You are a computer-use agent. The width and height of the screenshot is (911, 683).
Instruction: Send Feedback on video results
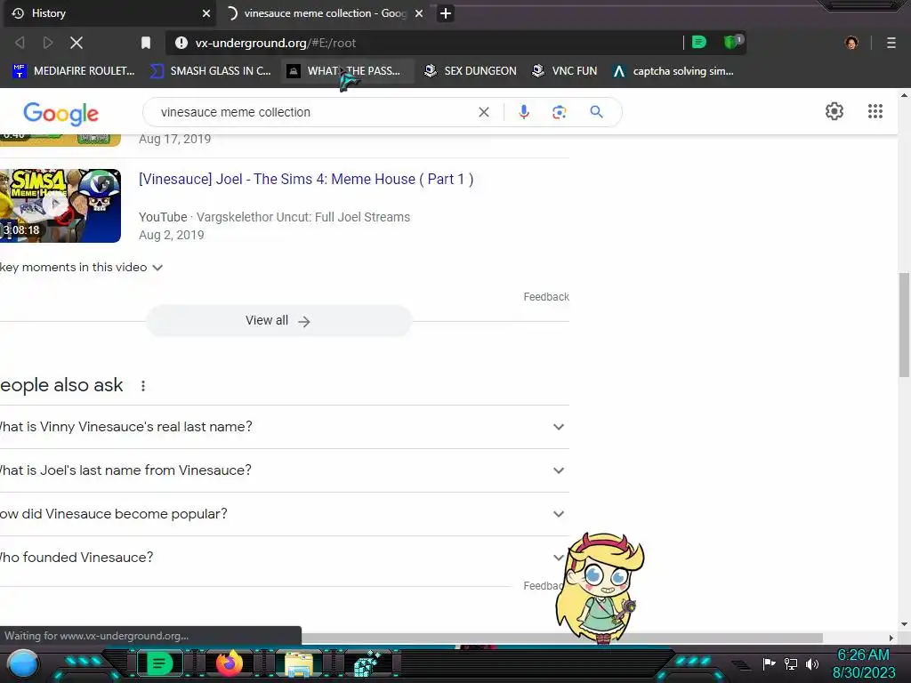pos(546,297)
